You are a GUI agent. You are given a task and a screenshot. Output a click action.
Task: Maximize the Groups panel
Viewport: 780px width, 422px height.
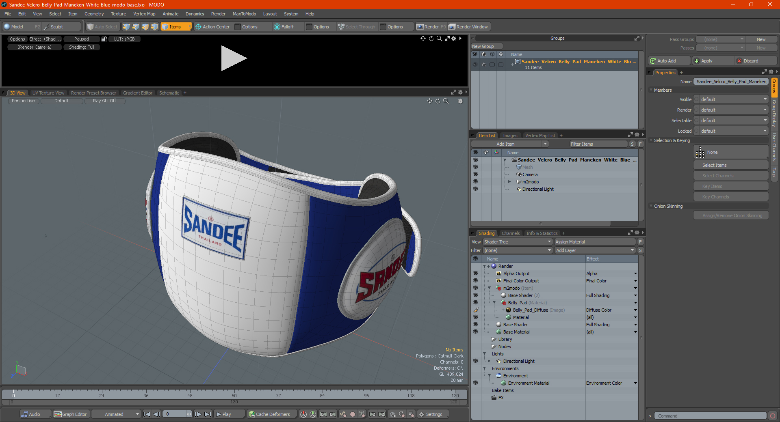637,38
